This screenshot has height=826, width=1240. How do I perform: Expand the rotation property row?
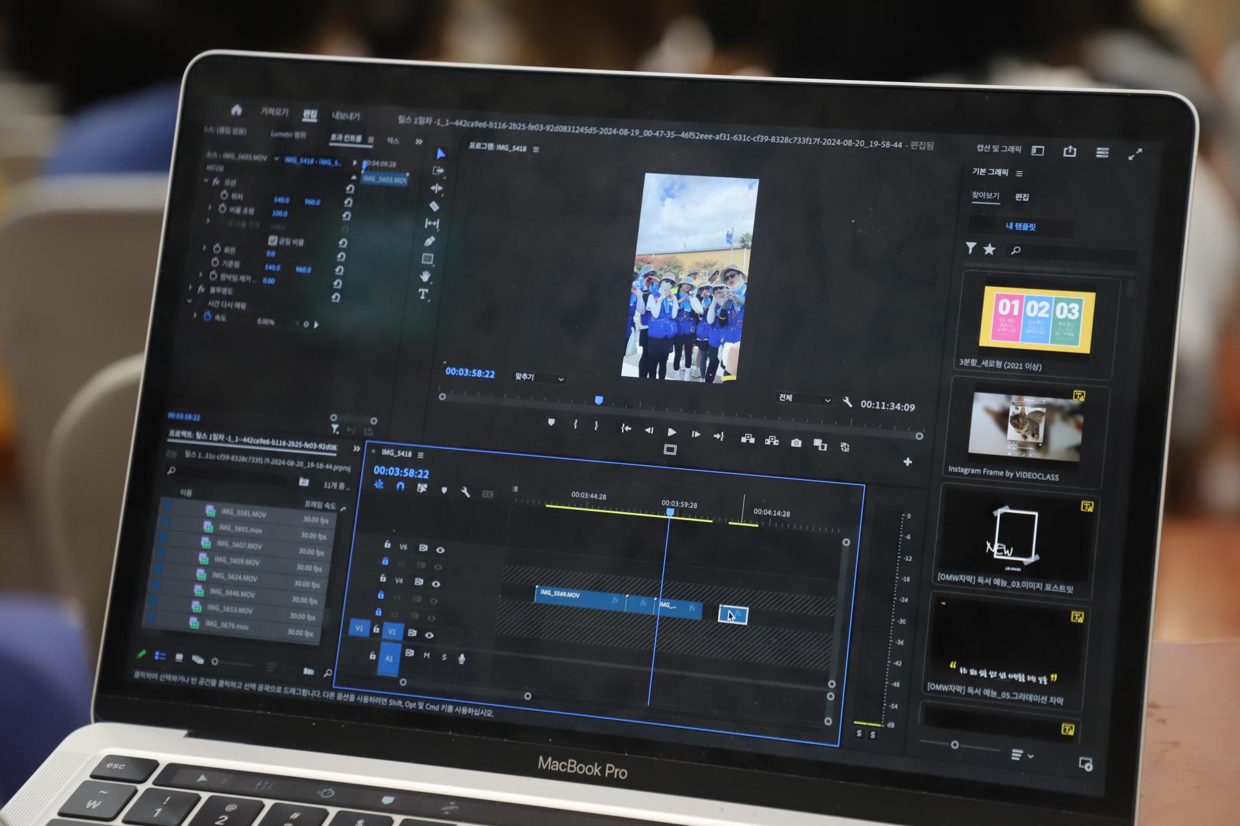coord(204,247)
